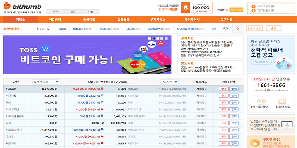Click the 자세히보기 button in partner ad
297x148 pixels.
tap(261, 62)
